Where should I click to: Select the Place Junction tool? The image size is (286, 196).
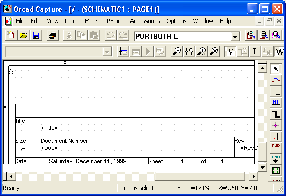click(276, 125)
